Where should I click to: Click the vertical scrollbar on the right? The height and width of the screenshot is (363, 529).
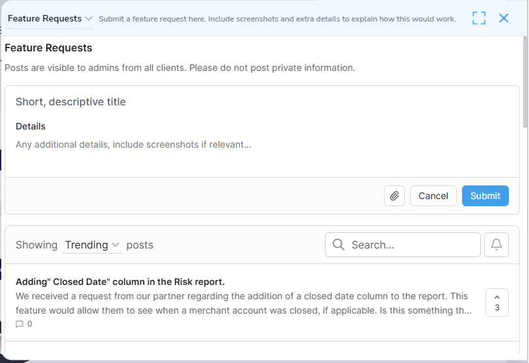525,85
